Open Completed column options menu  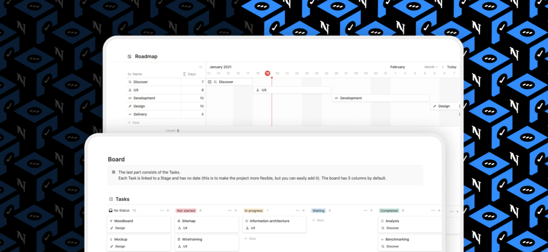[x=433, y=211]
